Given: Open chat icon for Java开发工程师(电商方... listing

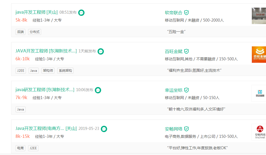Looking at the screenshot, I should [104, 129].
